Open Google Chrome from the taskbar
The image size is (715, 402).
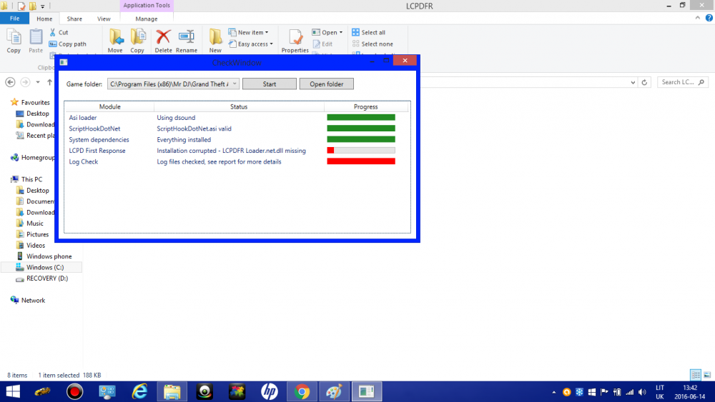(x=302, y=391)
